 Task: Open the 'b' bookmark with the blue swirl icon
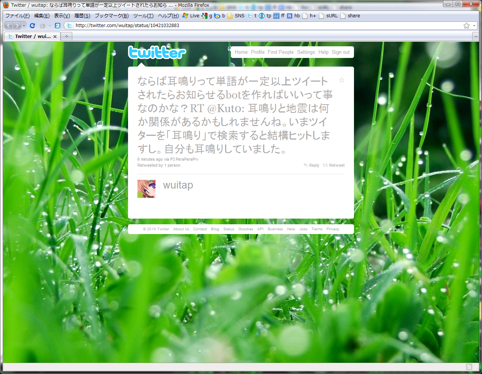pyautogui.click(x=220, y=16)
